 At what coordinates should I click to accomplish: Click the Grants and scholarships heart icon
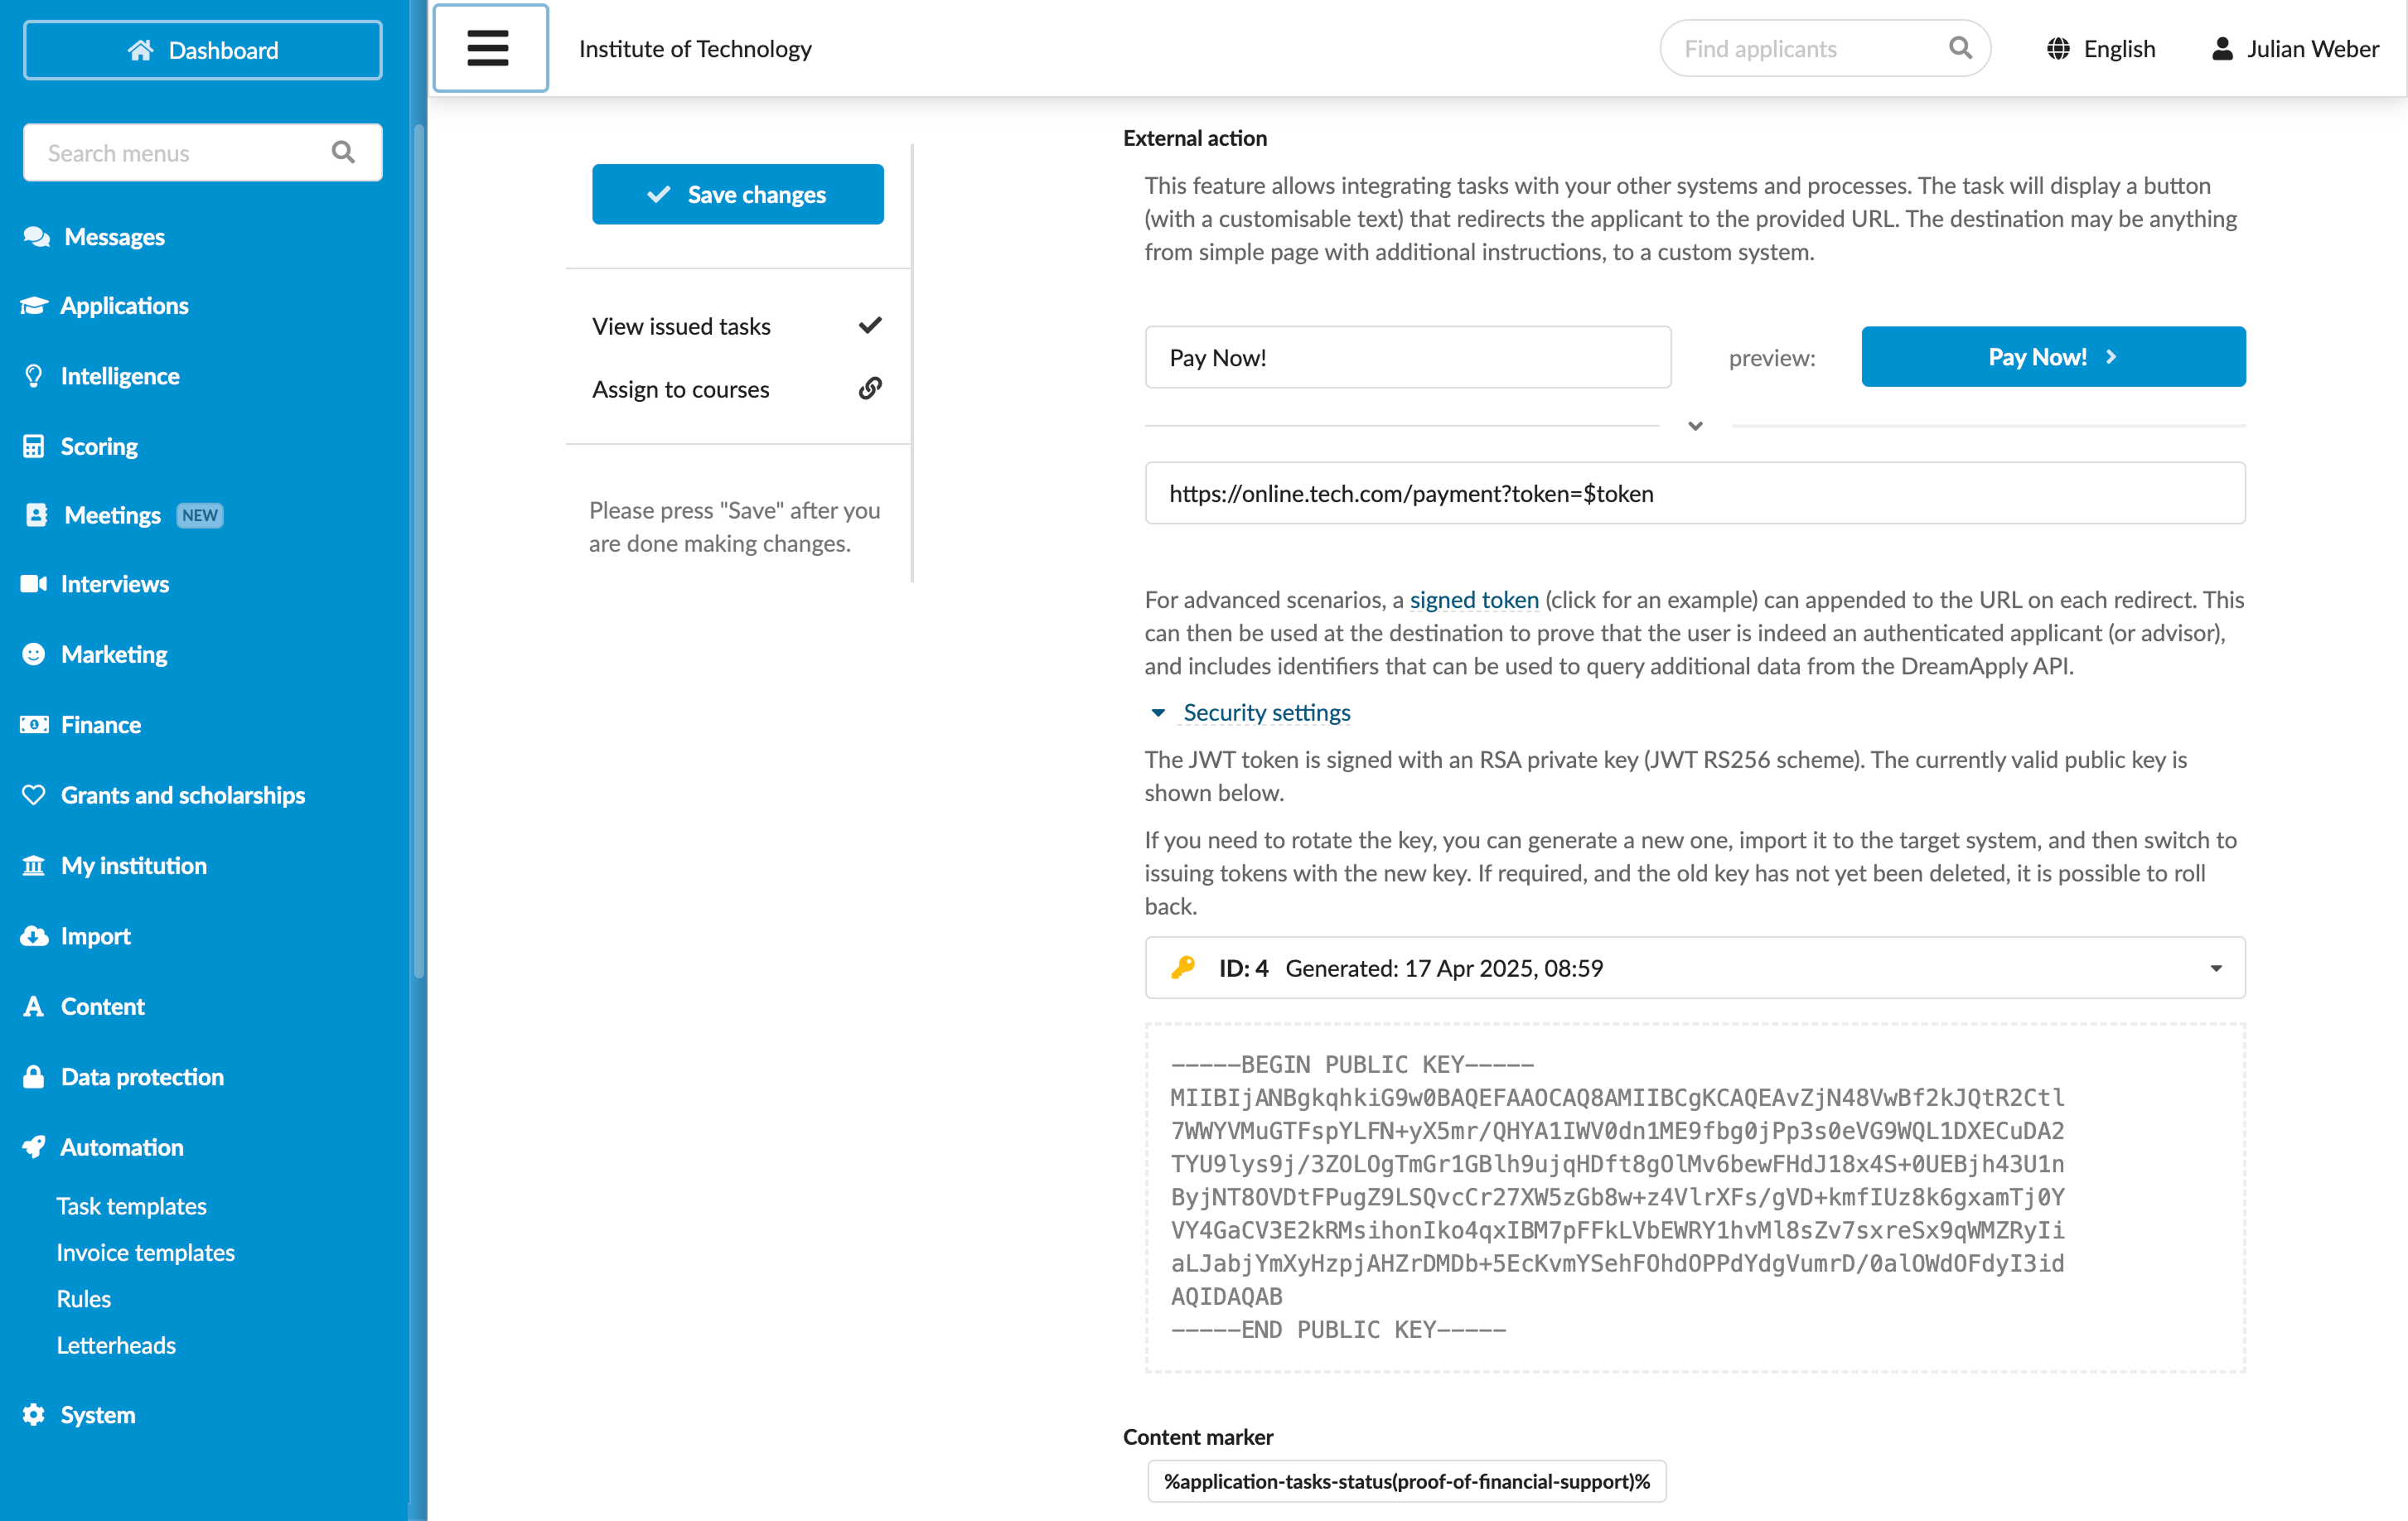(34, 795)
